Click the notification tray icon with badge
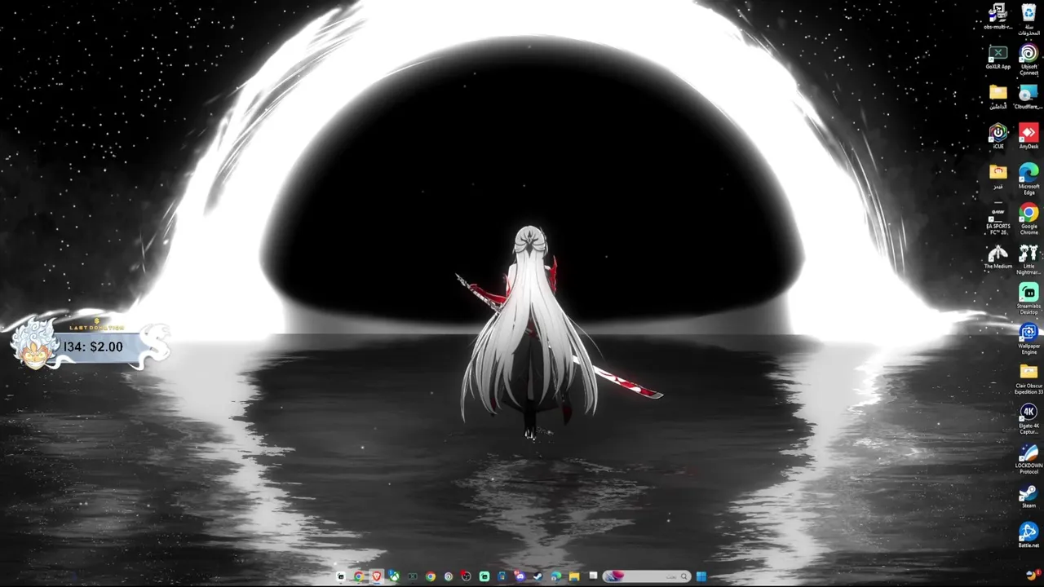The image size is (1044, 587). coord(1033,576)
